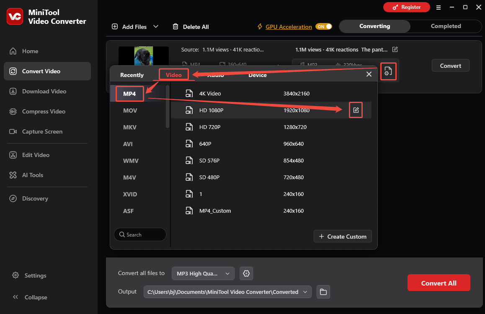Close the format selection popup
The image size is (485, 314).
coord(369,74)
